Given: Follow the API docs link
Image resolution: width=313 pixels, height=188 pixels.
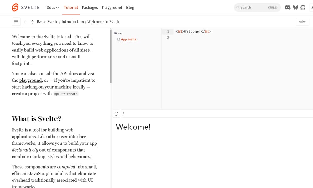Looking at the screenshot, I should [69, 74].
